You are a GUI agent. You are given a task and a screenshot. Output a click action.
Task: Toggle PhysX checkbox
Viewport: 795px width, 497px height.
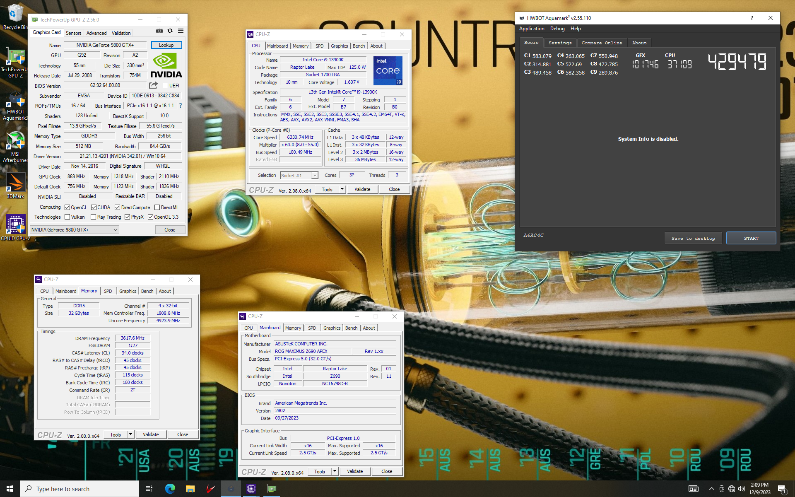tap(127, 217)
